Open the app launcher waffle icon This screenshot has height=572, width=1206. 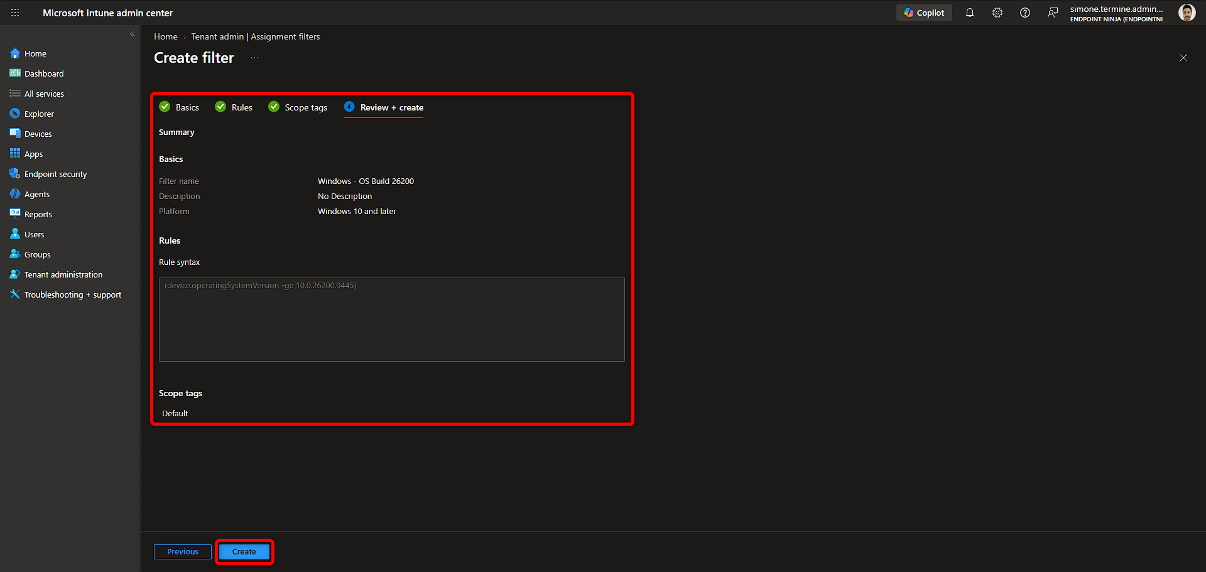(15, 13)
